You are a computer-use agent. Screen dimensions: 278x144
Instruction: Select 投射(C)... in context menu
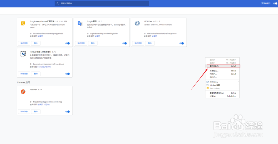222,77
